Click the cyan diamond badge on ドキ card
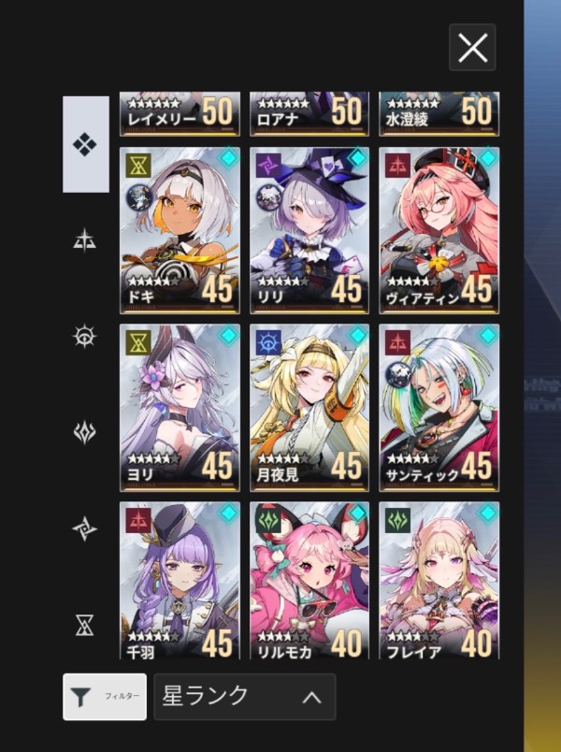 click(229, 158)
